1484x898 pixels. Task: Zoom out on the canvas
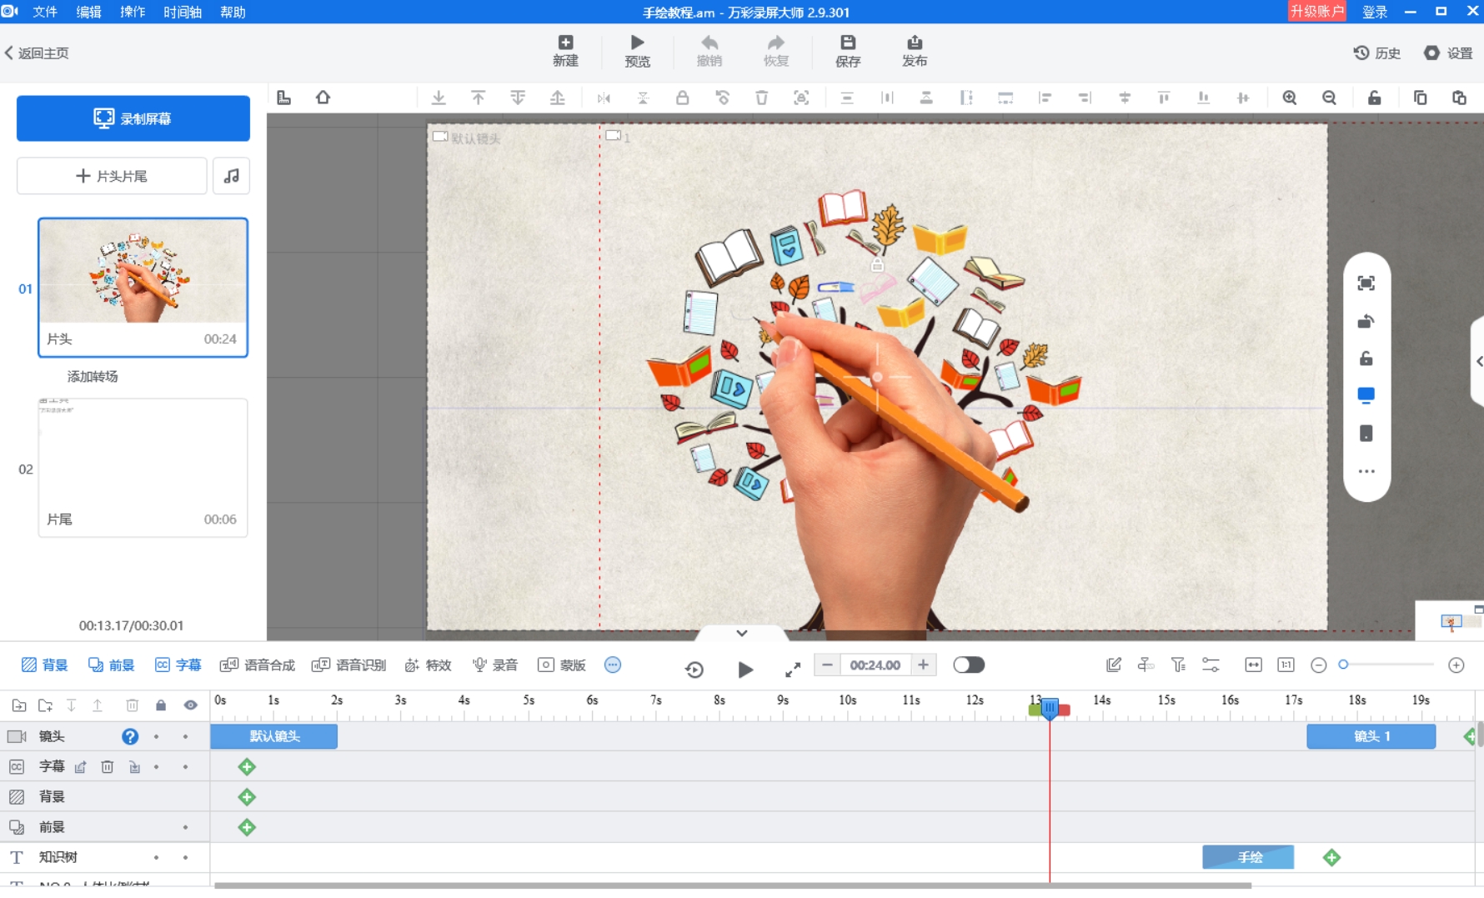click(1329, 98)
